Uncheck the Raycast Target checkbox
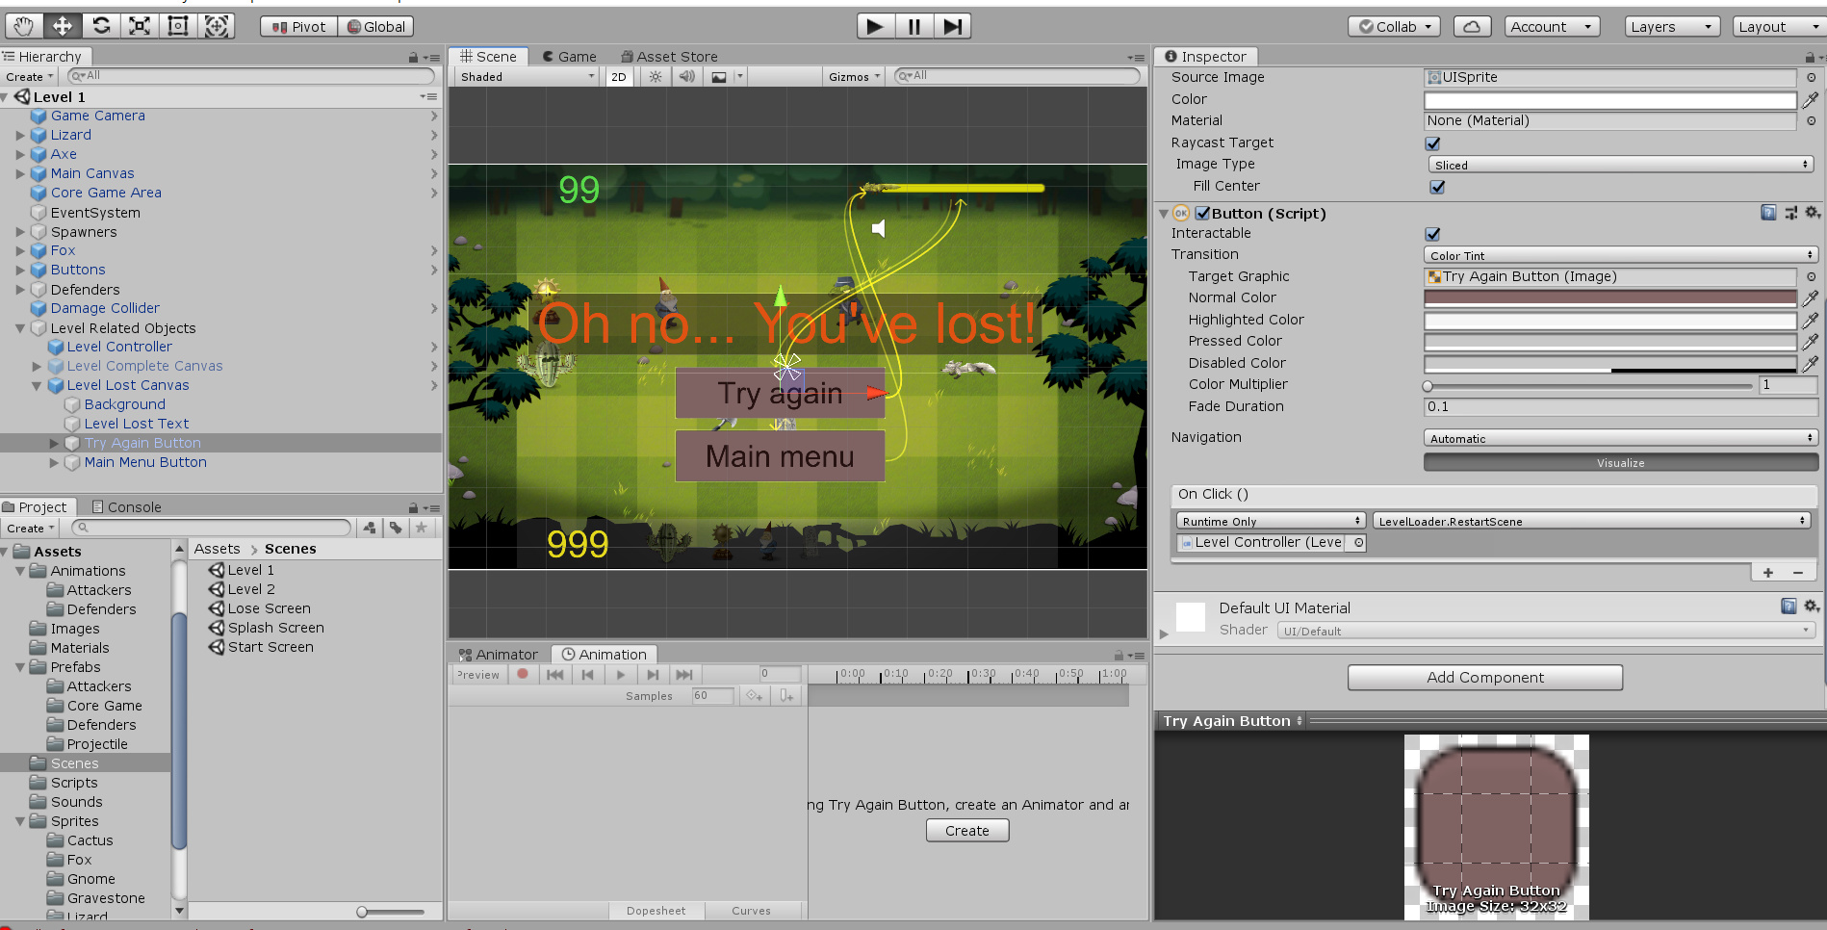Screen dimensions: 1827x930 coord(1432,143)
